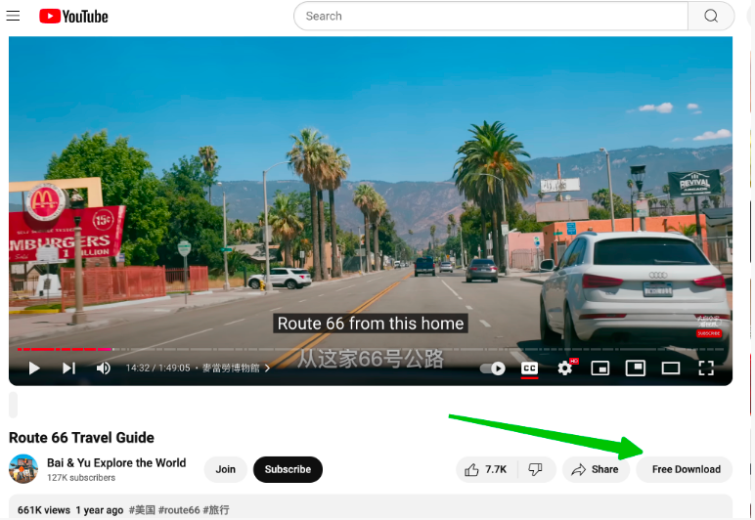Click the Subscribe button

coord(288,469)
